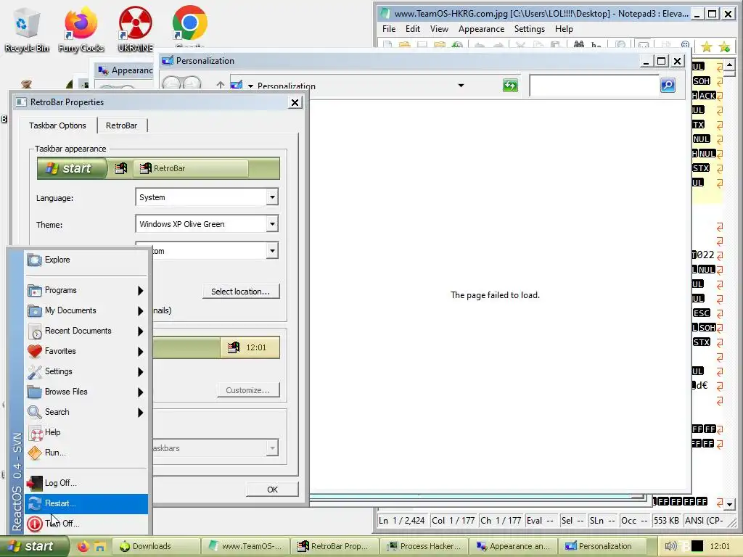Open Settings in the start menu

[86, 372]
